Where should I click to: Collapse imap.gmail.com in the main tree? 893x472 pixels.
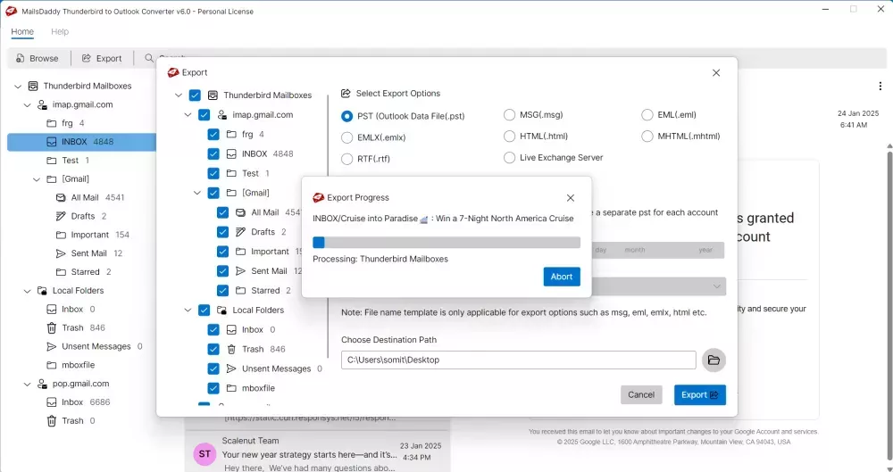[27, 105]
